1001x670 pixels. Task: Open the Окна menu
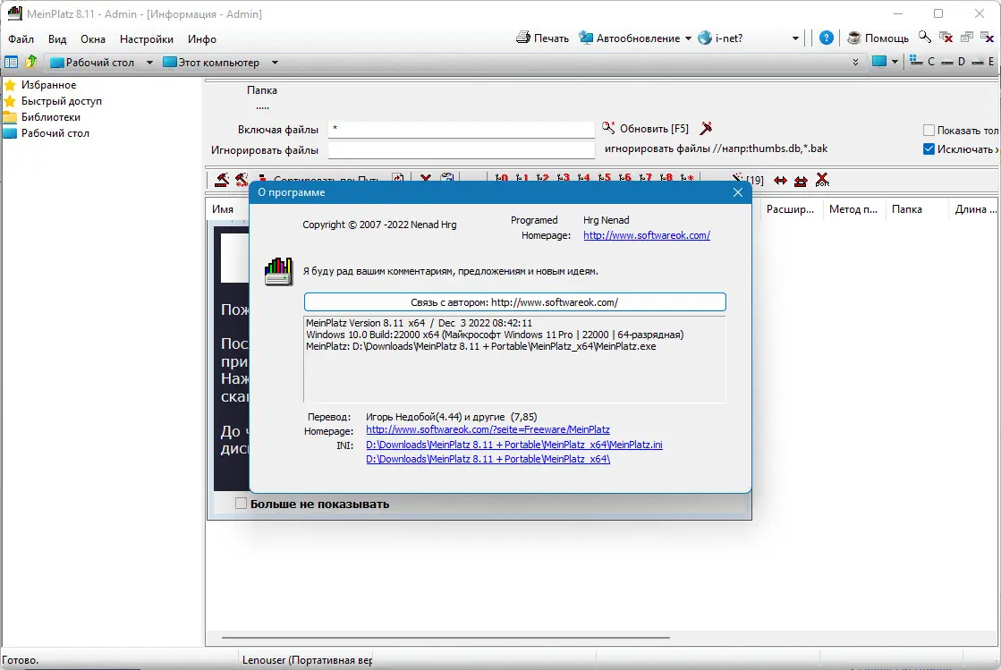pyautogui.click(x=92, y=39)
